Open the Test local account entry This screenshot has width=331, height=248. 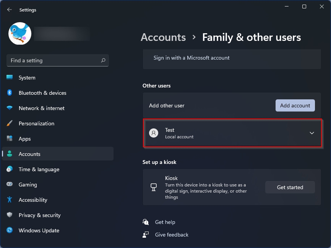232,133
